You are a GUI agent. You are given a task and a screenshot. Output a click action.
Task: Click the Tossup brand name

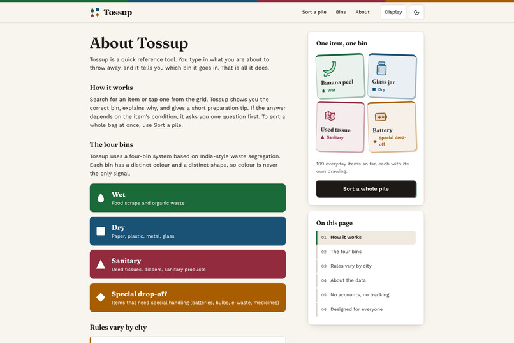click(118, 13)
